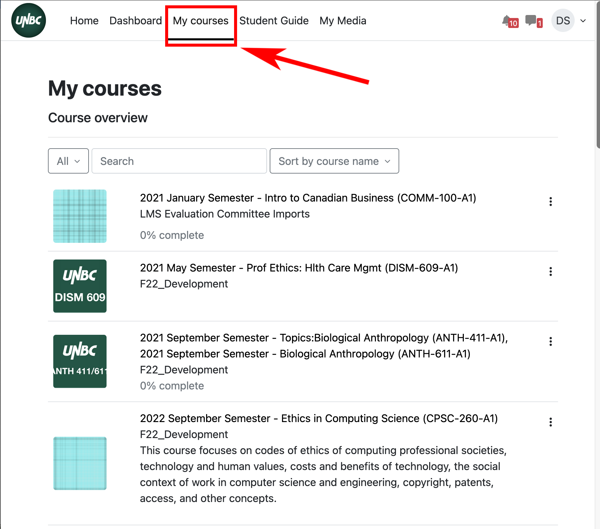Go to the Home menu item
Screen dimensions: 600x529
[x=84, y=21]
